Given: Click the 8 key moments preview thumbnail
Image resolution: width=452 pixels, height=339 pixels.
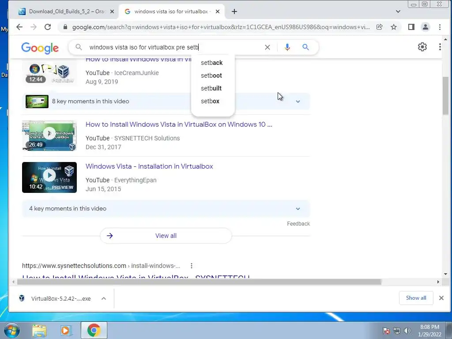Looking at the screenshot, I should [x=37, y=102].
